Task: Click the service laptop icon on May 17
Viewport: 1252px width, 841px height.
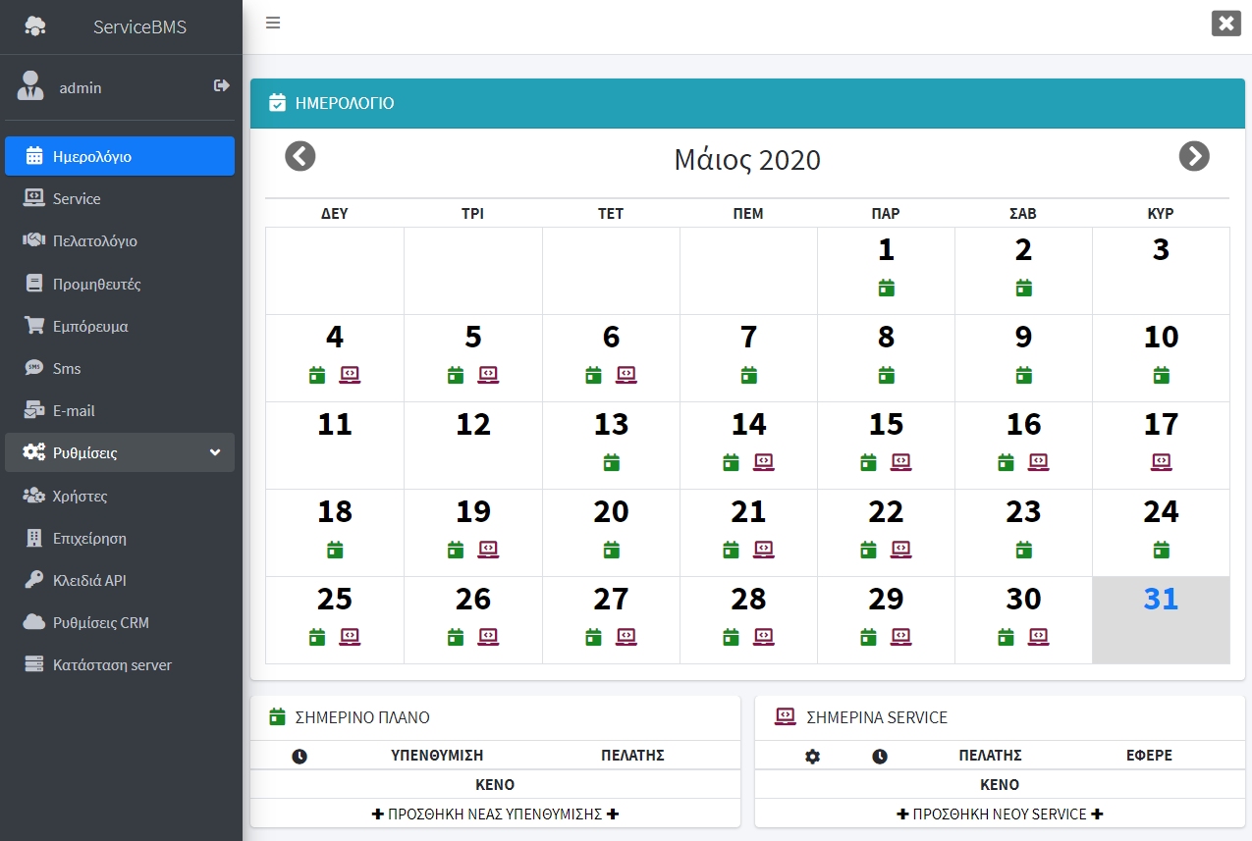Action: coord(1161,462)
